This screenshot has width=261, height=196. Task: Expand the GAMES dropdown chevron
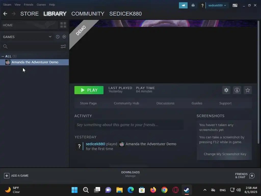pos(50,37)
